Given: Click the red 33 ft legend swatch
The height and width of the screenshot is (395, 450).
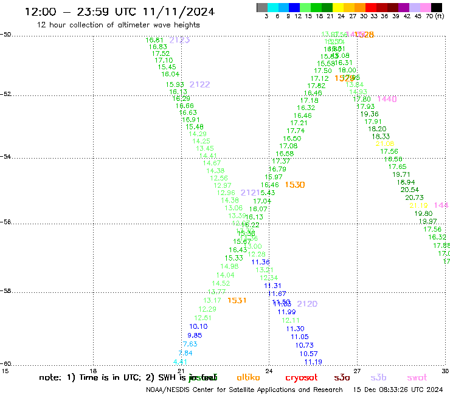Looking at the screenshot, I should click(x=370, y=7).
